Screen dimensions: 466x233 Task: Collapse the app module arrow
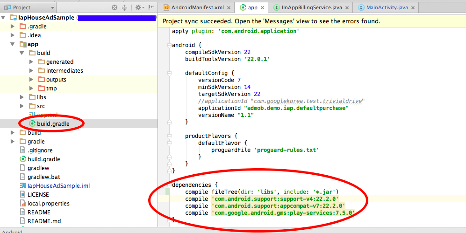pos(13,44)
